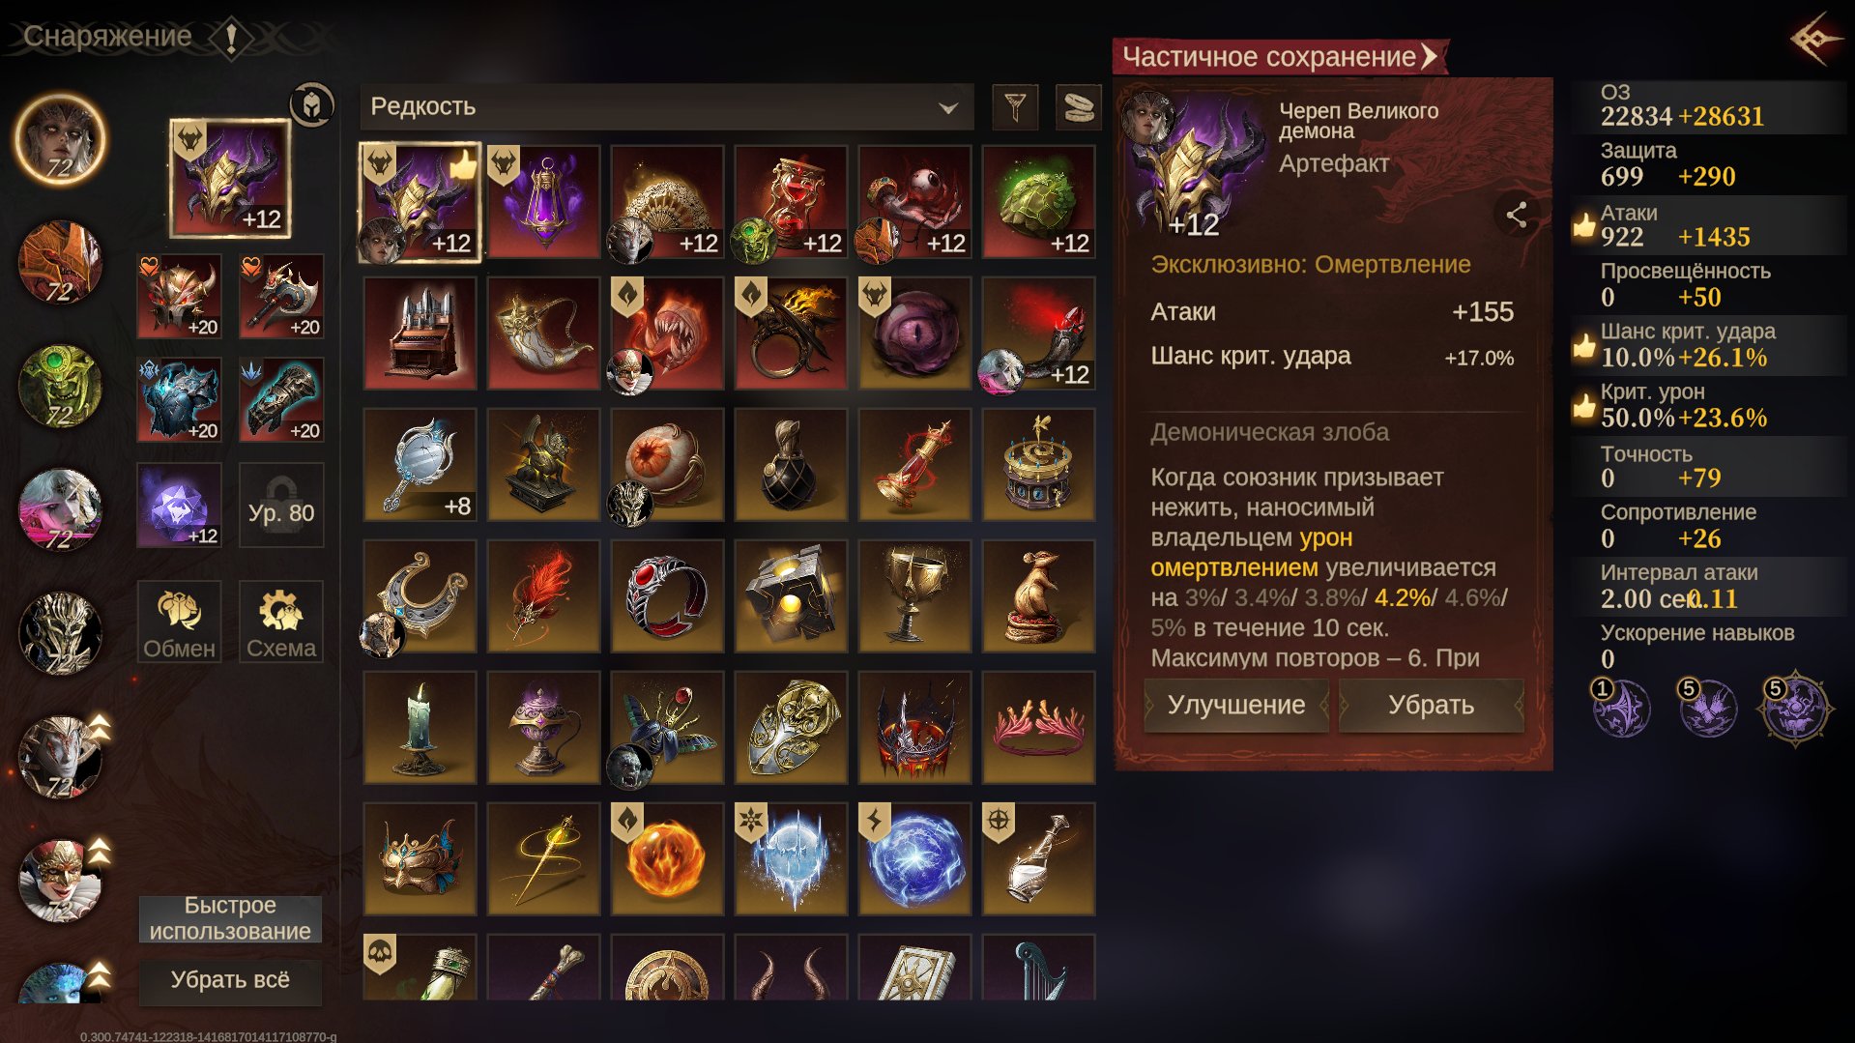Open the Обмен exchange icon
The image size is (1855, 1043).
tap(180, 622)
